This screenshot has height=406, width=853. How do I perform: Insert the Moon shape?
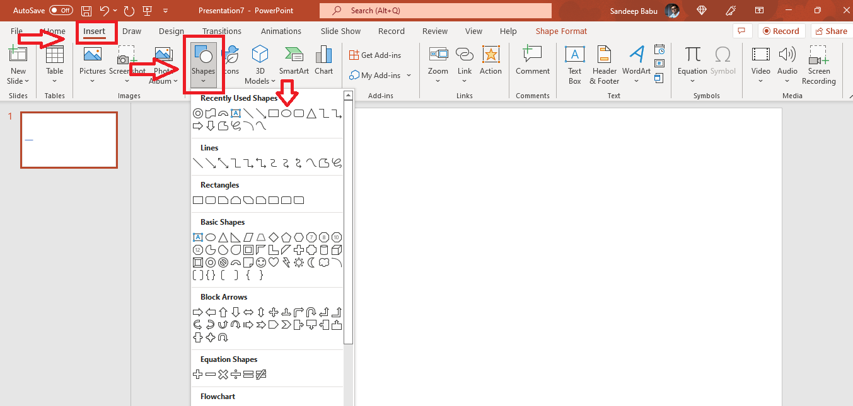point(311,262)
